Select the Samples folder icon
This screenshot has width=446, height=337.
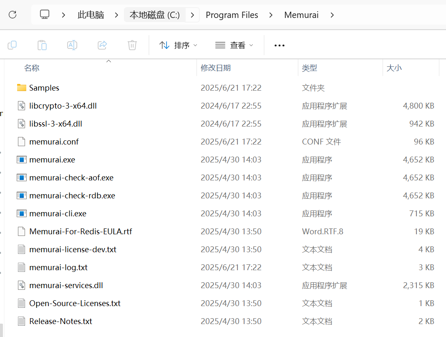coord(22,88)
